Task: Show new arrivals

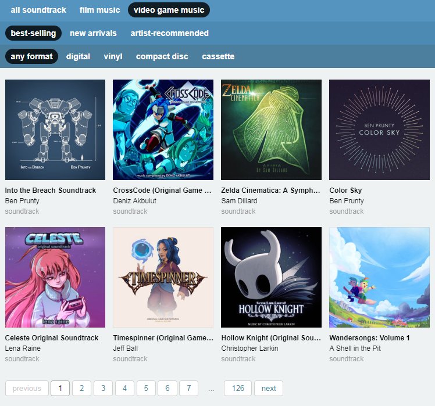Action: [x=93, y=33]
